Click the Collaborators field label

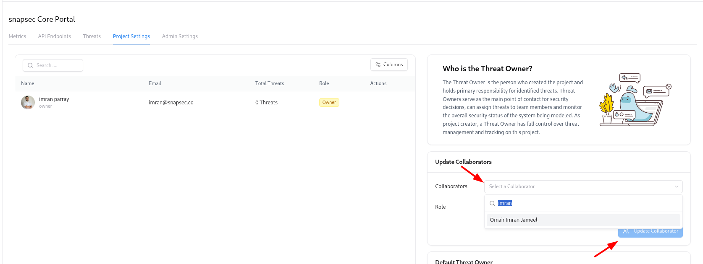click(x=451, y=186)
